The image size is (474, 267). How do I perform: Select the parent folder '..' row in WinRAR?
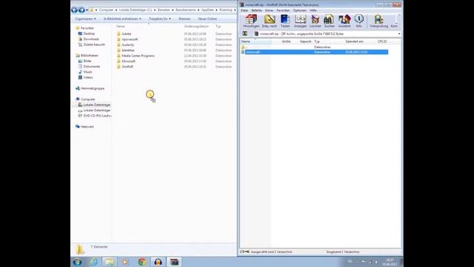[x=314, y=47]
